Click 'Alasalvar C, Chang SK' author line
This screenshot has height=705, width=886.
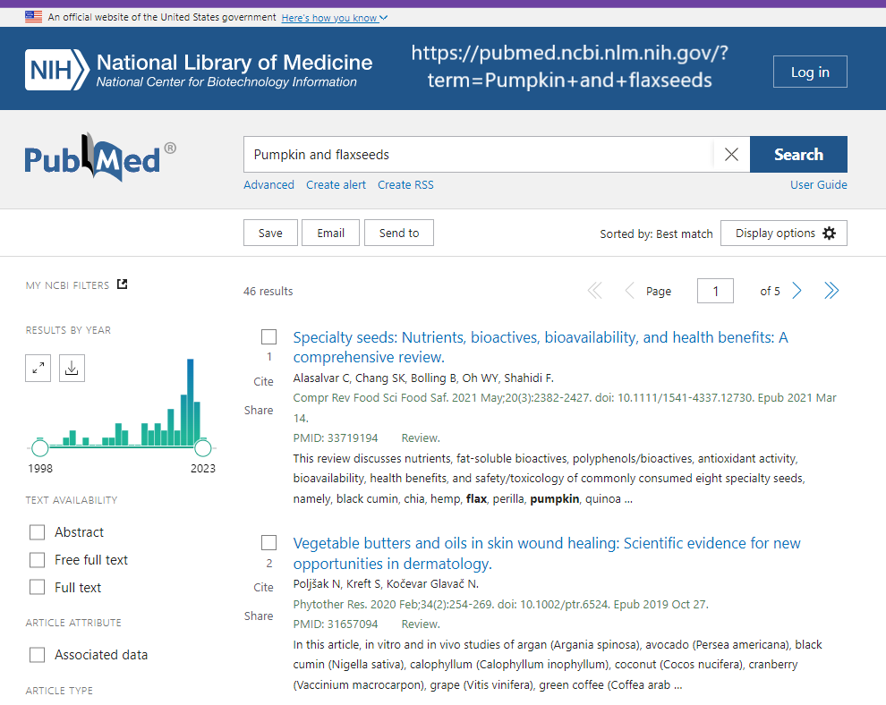[423, 378]
